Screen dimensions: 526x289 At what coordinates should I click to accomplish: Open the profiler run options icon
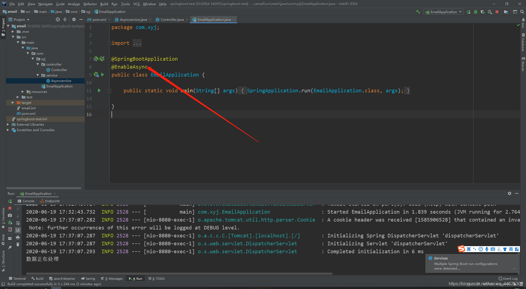click(x=490, y=12)
